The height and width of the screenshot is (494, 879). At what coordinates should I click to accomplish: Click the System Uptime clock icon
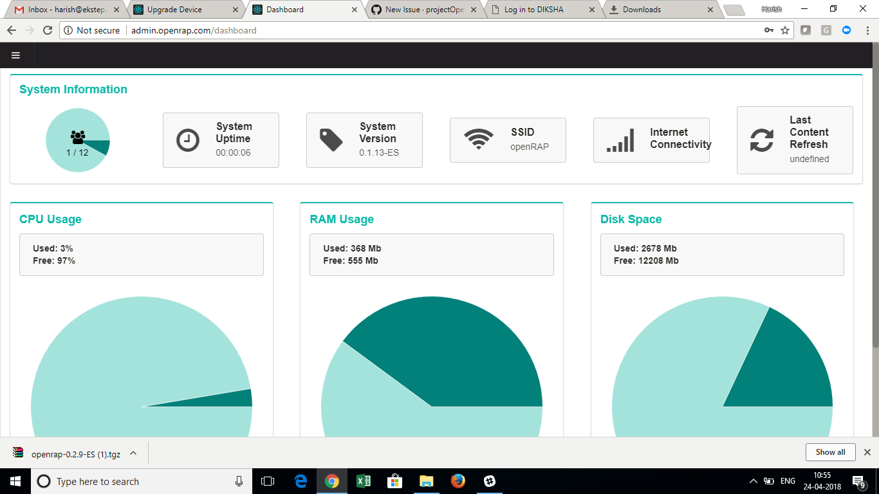(187, 140)
